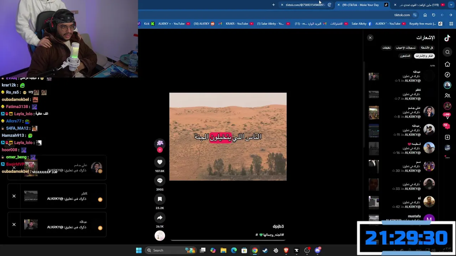Open the messages icon with 12 badge
This screenshot has height=256, width=456.
click(x=446, y=126)
